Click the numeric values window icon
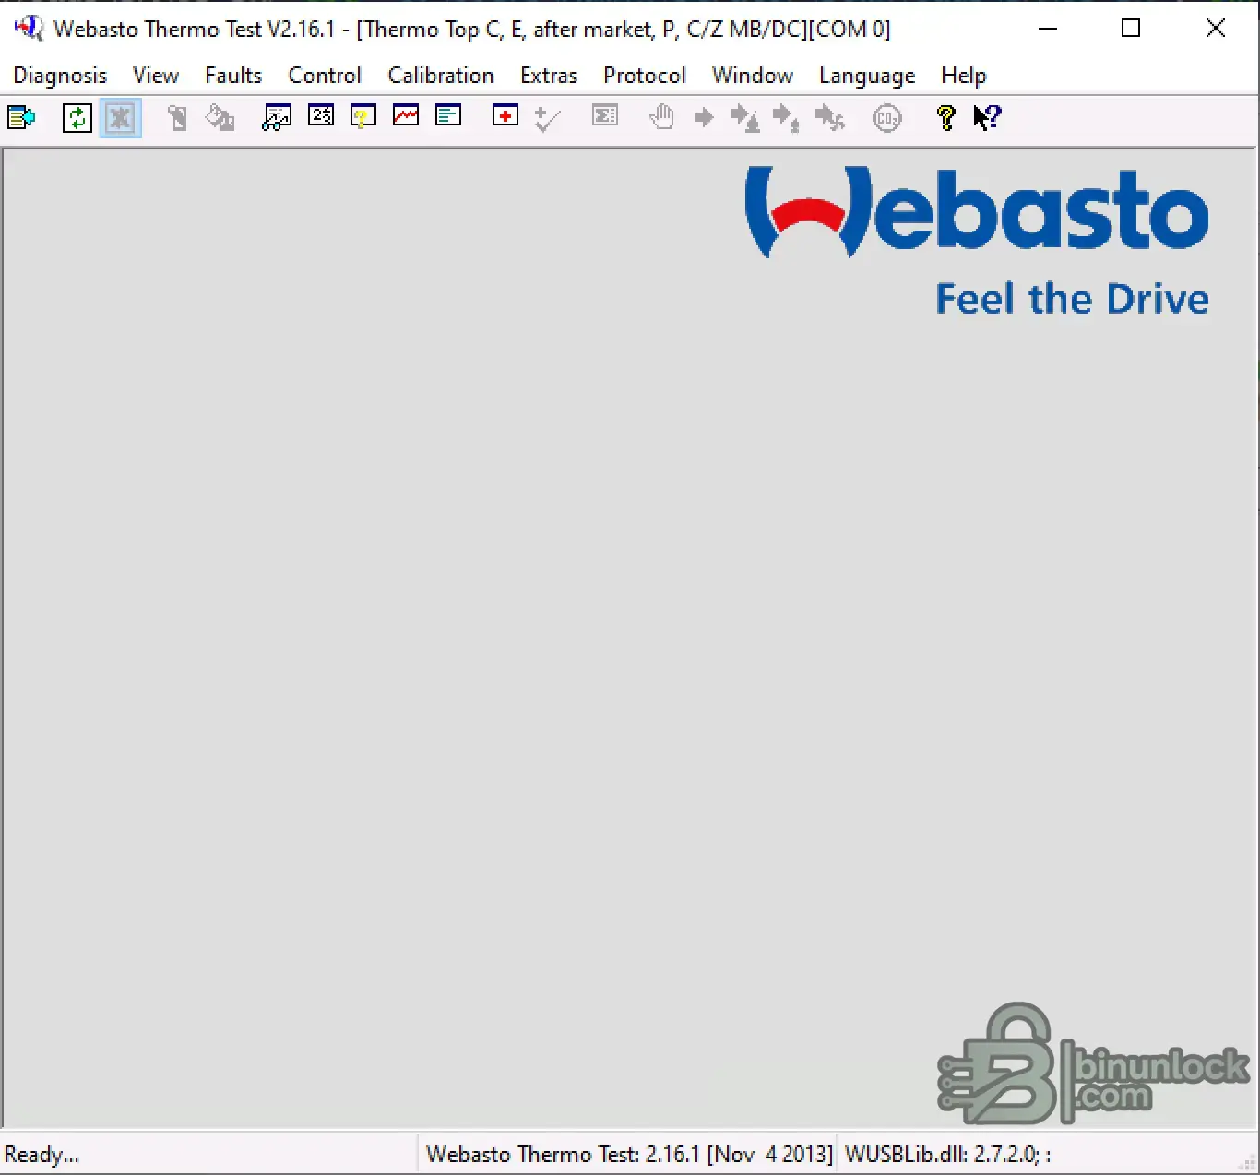Screen dimensions: 1260x1175 [321, 115]
